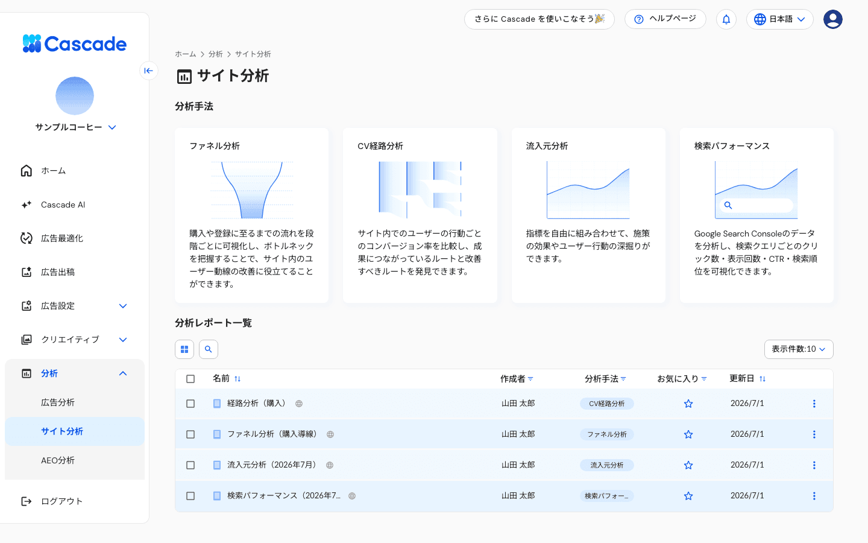Check the 経路分析（購入） row checkbox
The image size is (868, 543).
(190, 404)
